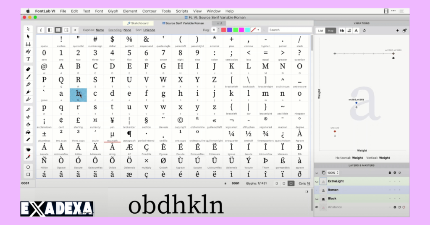Select the Brush tool
The image size is (430, 225).
click(28, 77)
